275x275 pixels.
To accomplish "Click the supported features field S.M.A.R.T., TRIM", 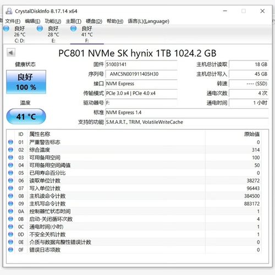I will click(x=187, y=122).
